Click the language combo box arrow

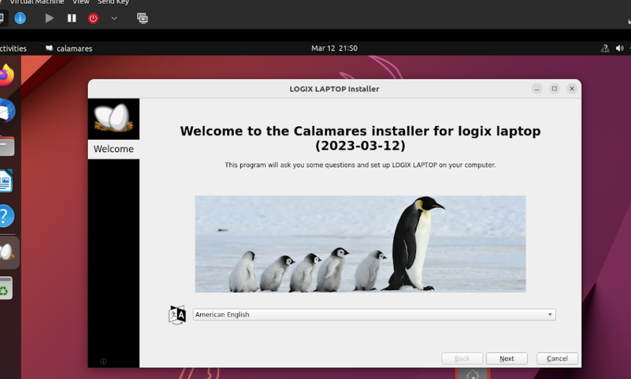[x=550, y=315]
